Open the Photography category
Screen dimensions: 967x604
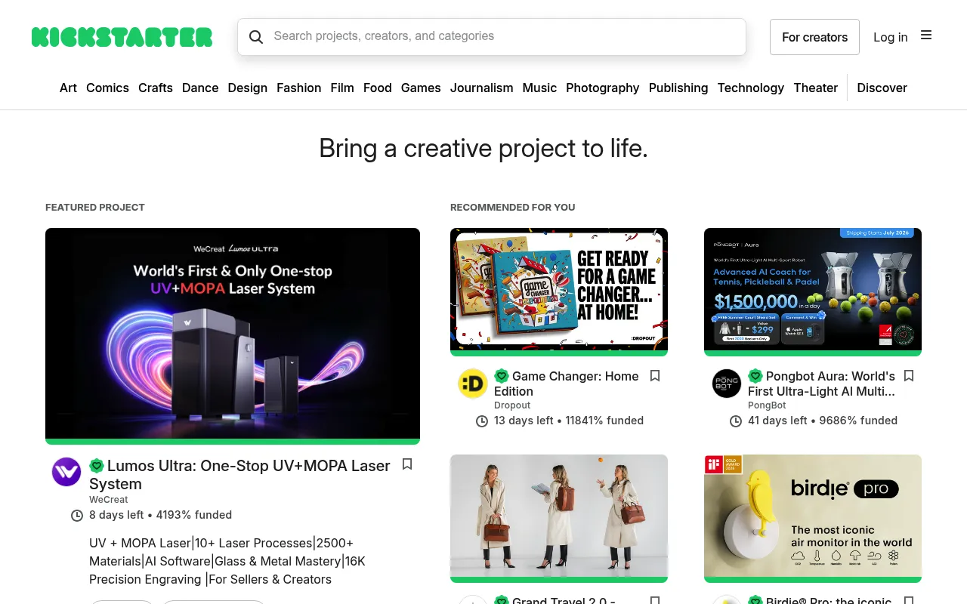[603, 88]
